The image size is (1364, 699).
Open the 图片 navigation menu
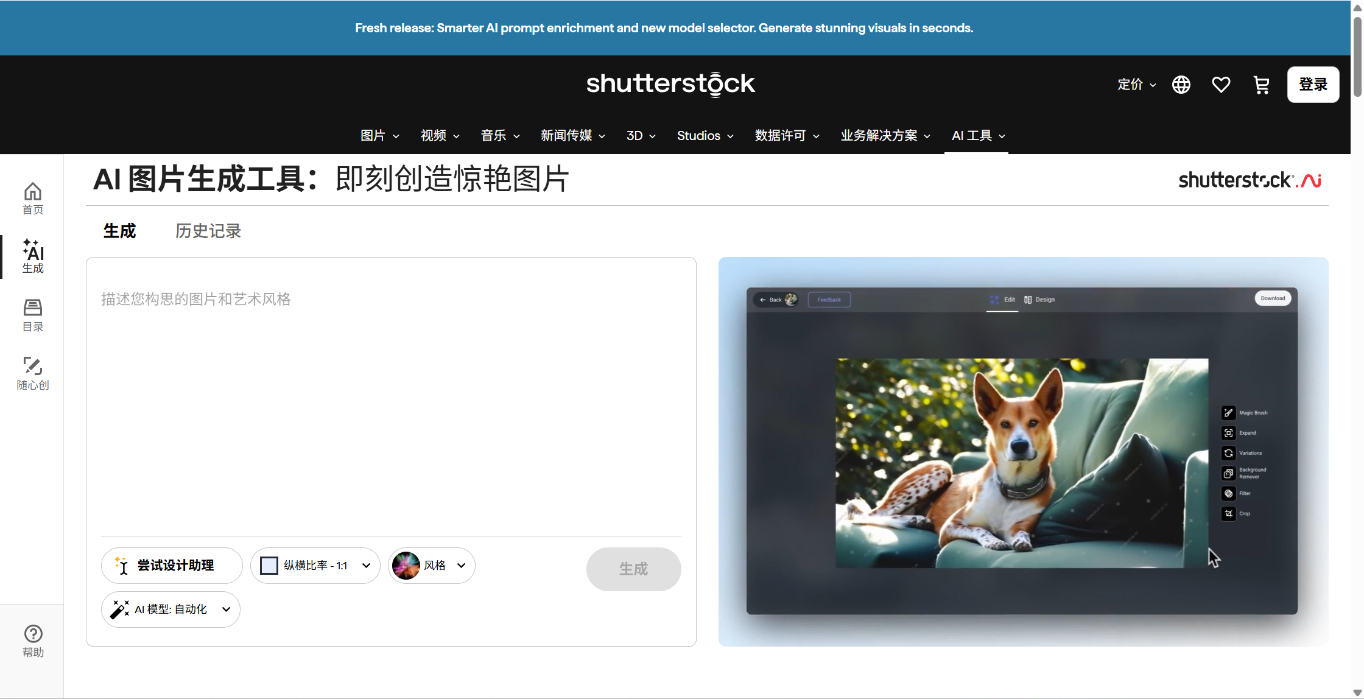click(379, 136)
